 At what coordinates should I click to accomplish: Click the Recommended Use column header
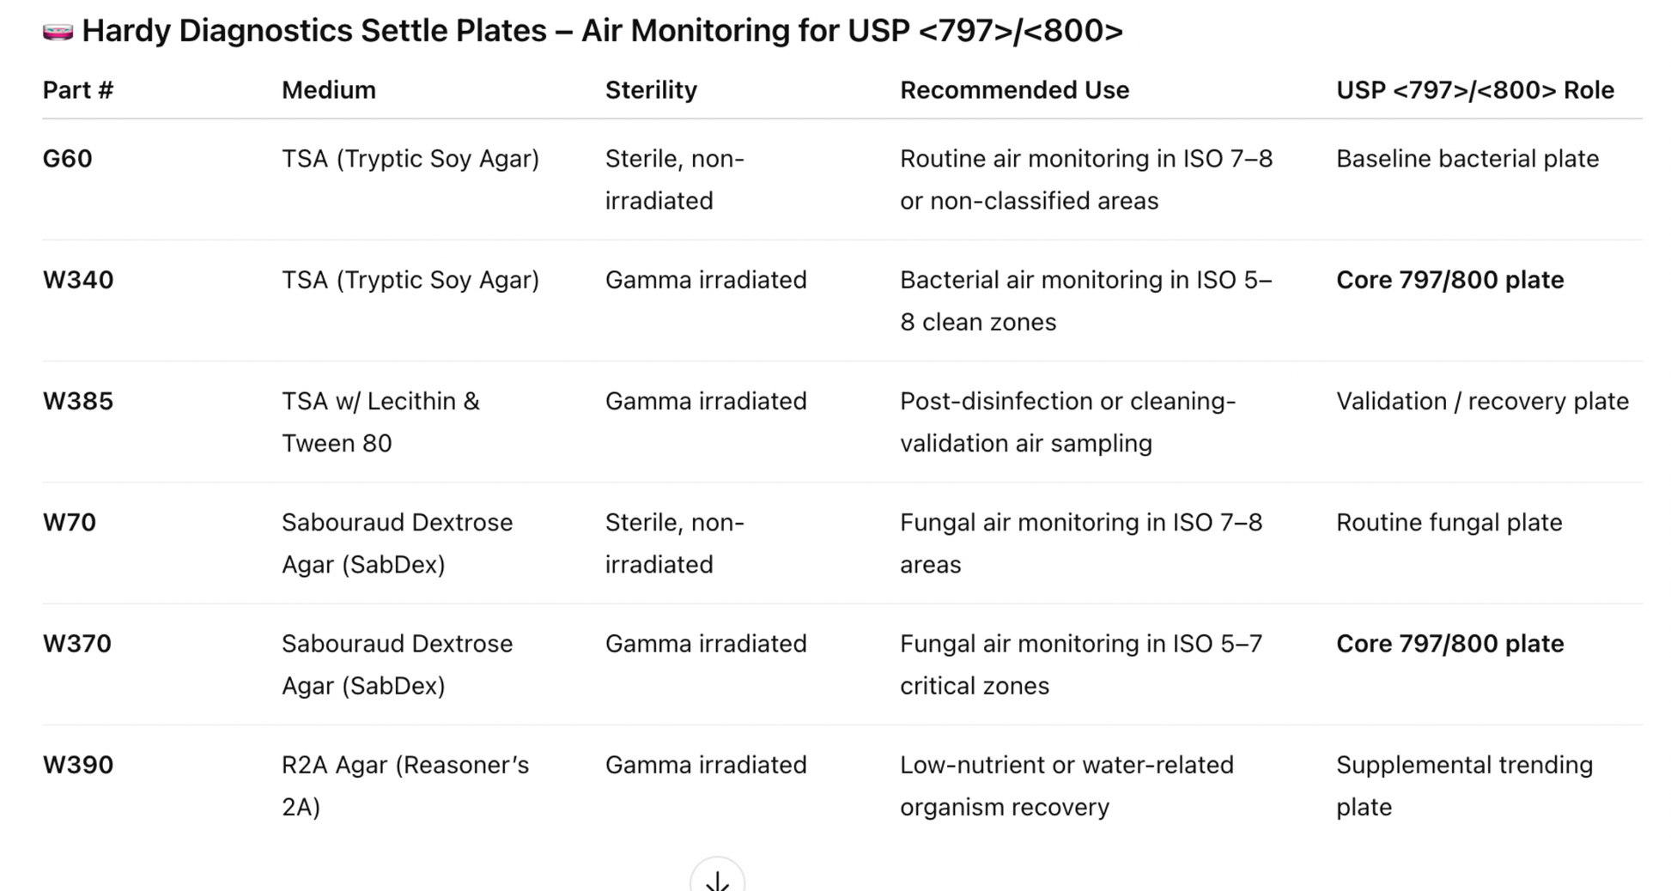tap(1014, 90)
